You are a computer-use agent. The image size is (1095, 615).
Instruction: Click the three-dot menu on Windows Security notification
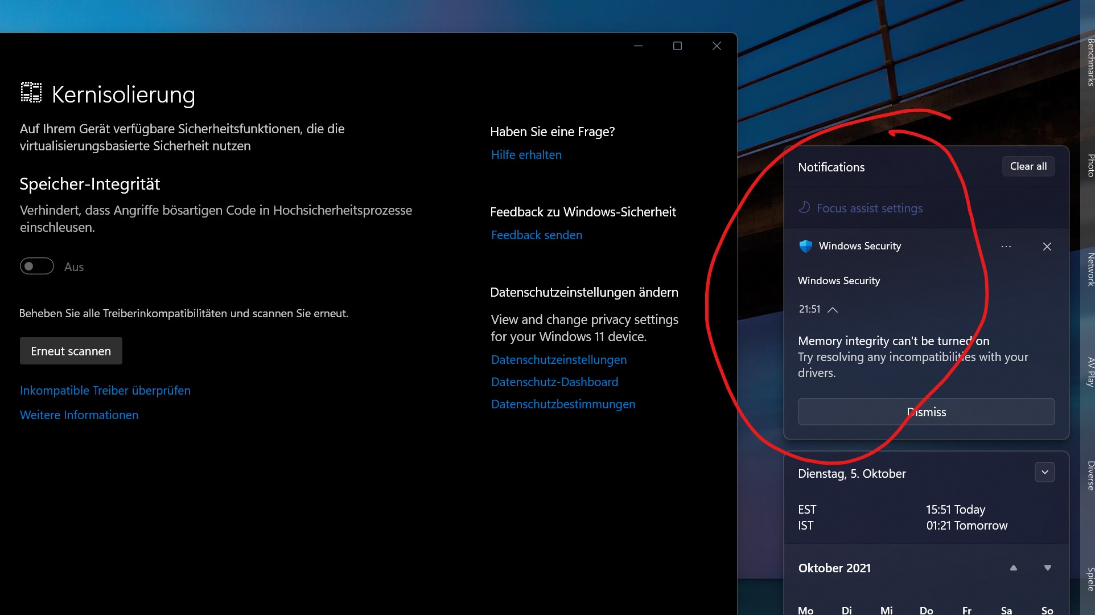(x=1006, y=246)
